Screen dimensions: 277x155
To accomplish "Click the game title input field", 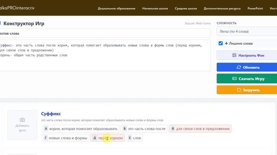I will [x=105, y=34].
